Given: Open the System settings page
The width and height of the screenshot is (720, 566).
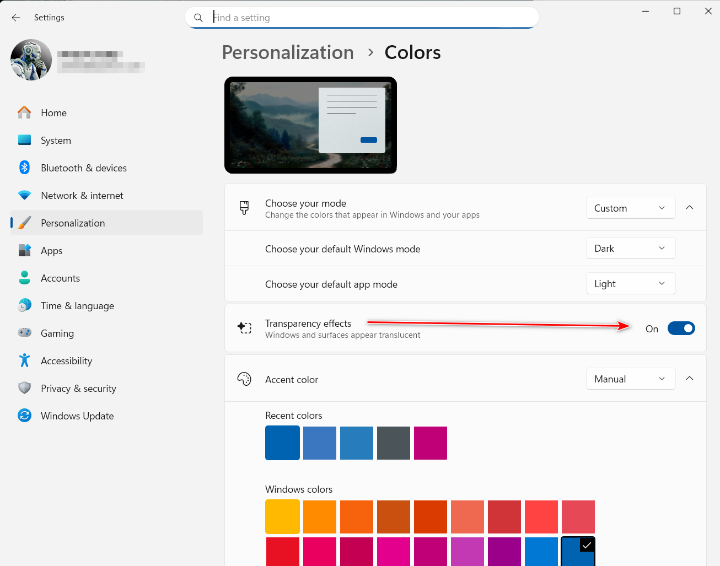Looking at the screenshot, I should [x=56, y=141].
